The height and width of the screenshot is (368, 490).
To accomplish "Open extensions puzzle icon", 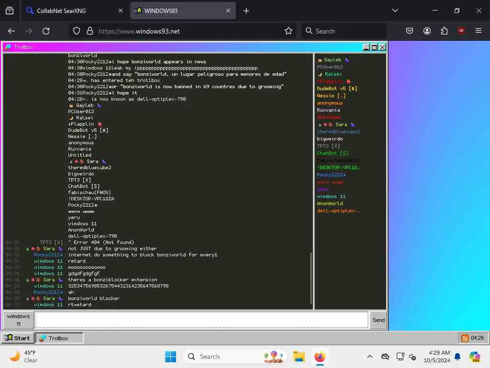I will point(444,31).
